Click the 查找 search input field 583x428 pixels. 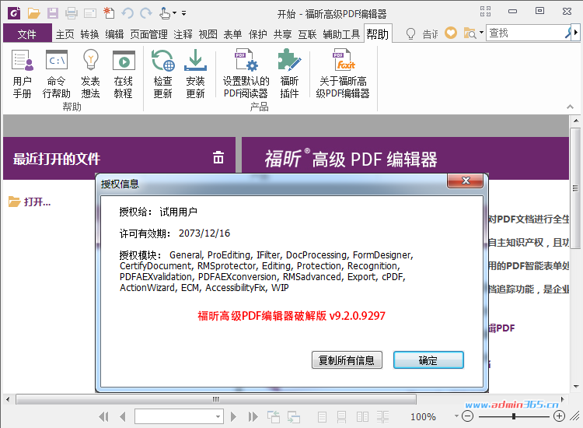pos(525,33)
